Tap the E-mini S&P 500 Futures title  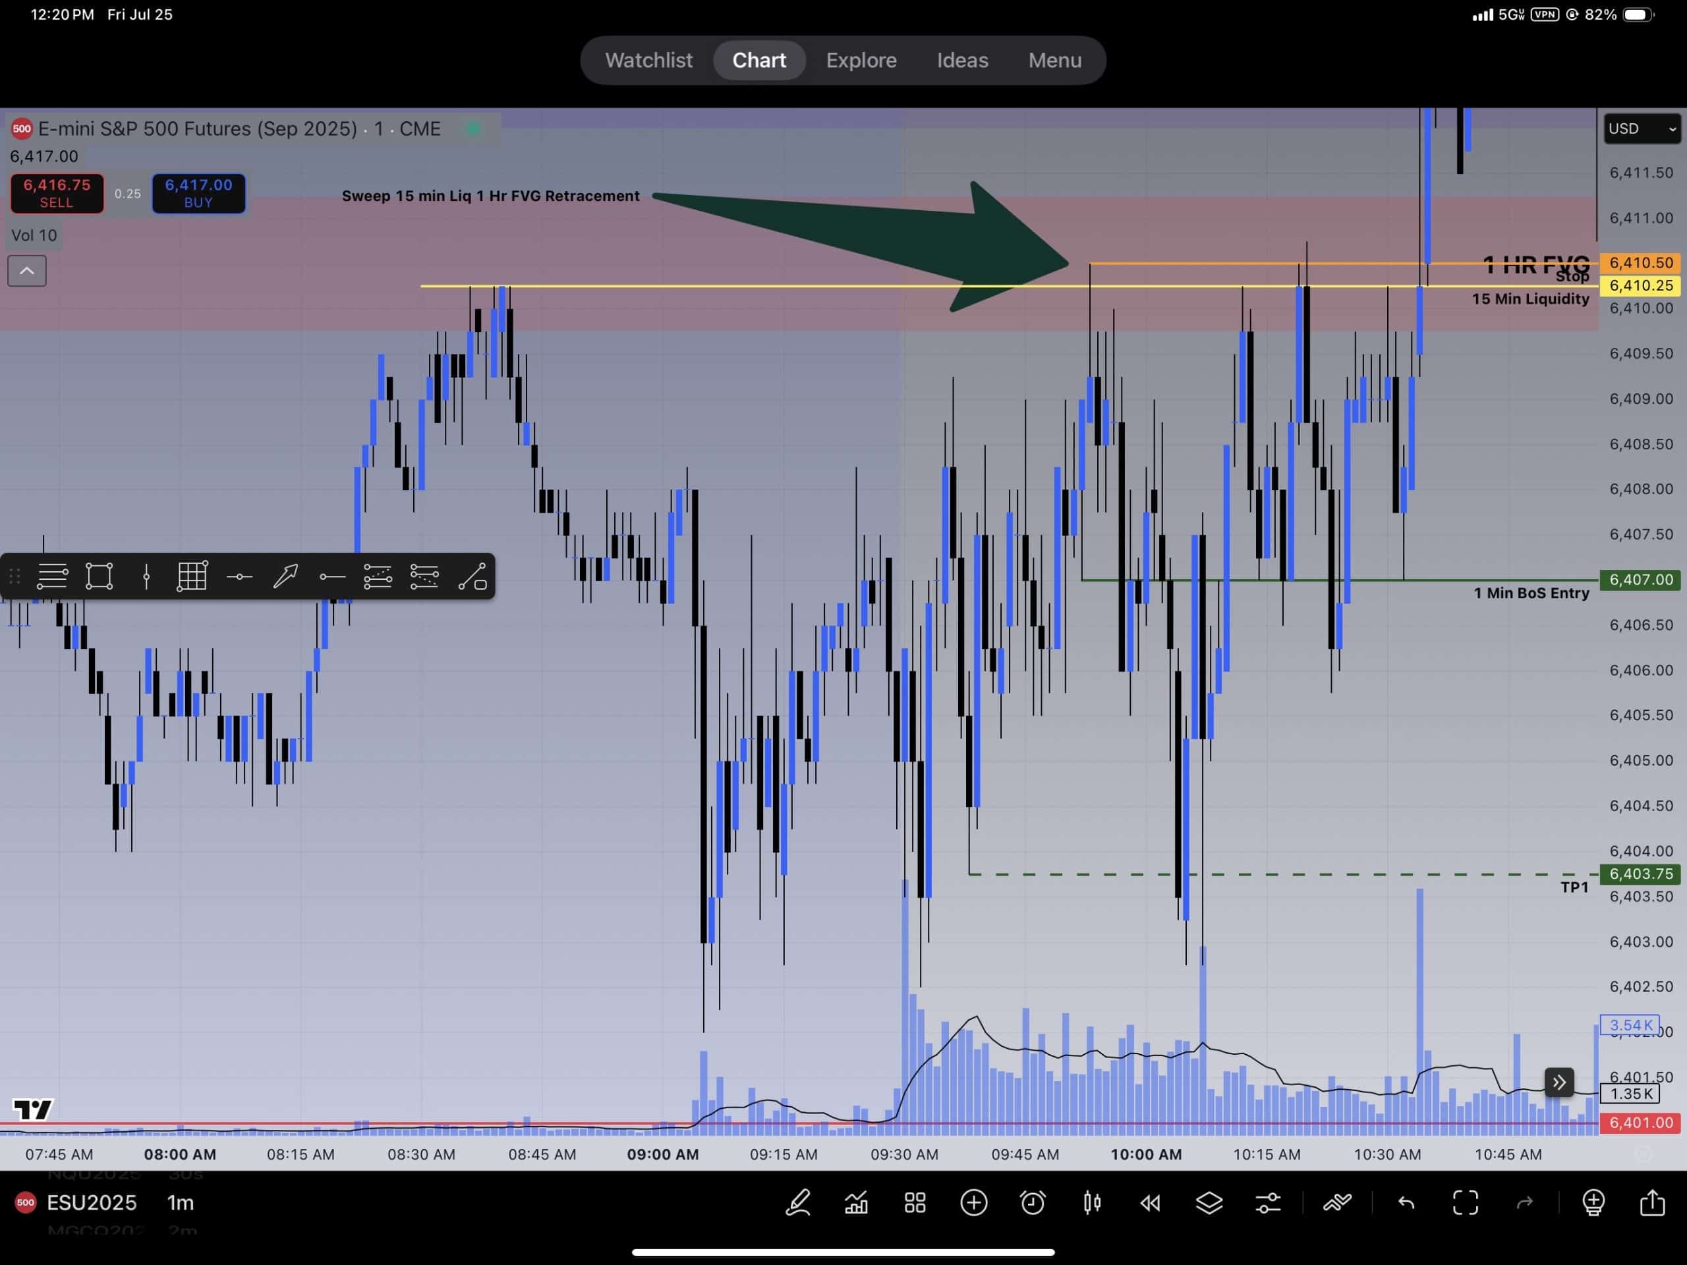pos(239,129)
